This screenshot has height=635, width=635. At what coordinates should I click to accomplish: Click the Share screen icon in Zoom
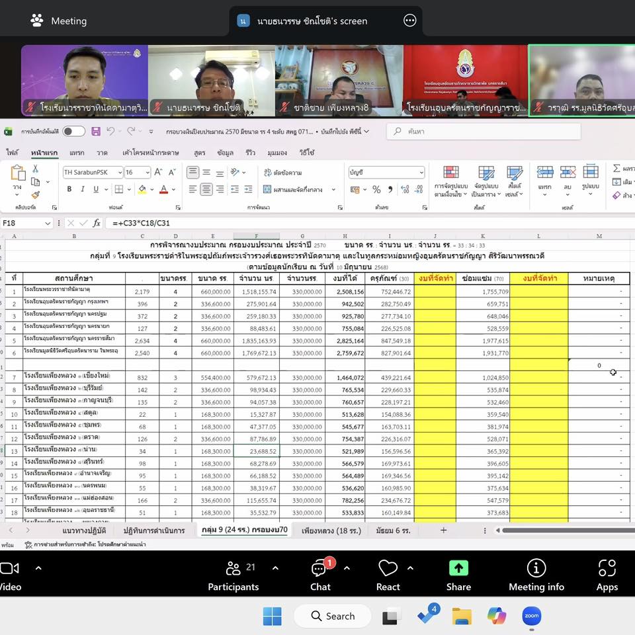pos(458,569)
